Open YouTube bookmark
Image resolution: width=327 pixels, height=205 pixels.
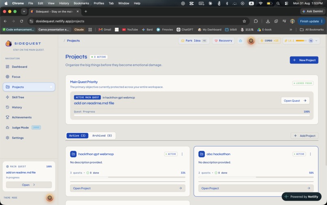[x=130, y=30]
